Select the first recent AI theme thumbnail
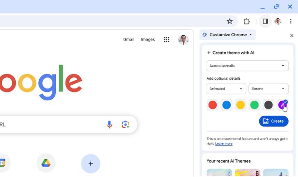This screenshot has height=177, width=298. (219, 172)
